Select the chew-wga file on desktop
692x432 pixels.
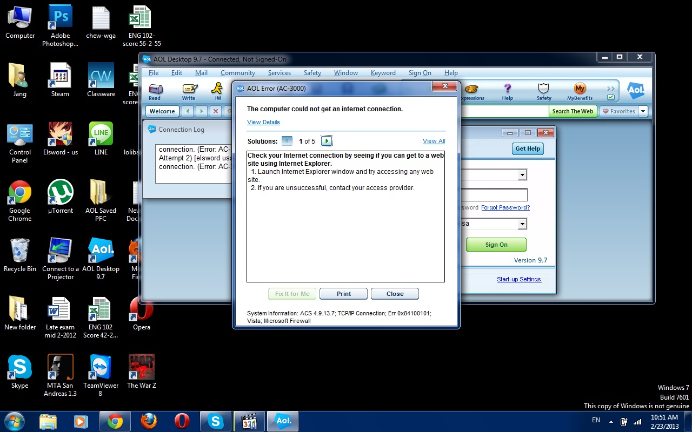(x=101, y=22)
